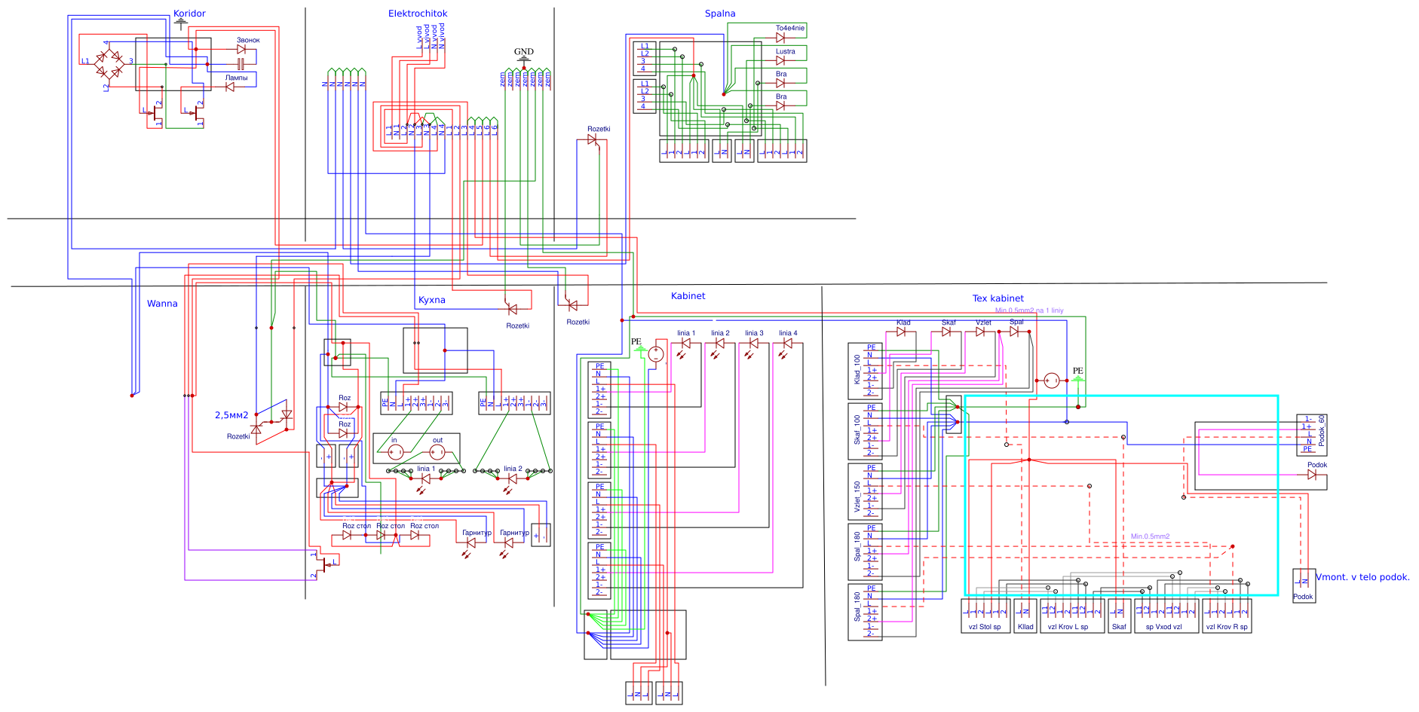Select the Skaf_100 connector block
The height and width of the screenshot is (712, 1419).
[865, 431]
